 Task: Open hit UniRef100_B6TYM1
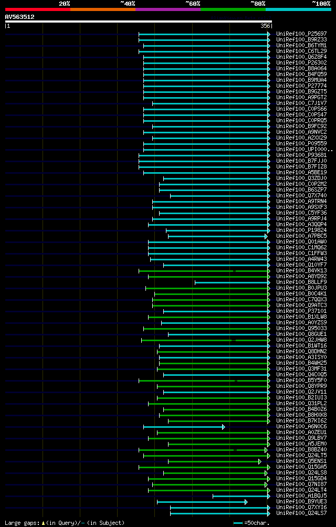pyautogui.click(x=301, y=45)
